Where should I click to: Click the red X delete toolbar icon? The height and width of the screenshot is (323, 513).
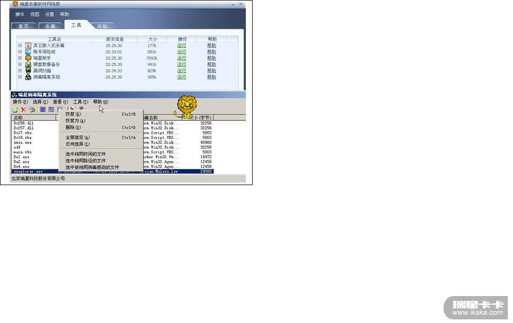click(x=23, y=109)
